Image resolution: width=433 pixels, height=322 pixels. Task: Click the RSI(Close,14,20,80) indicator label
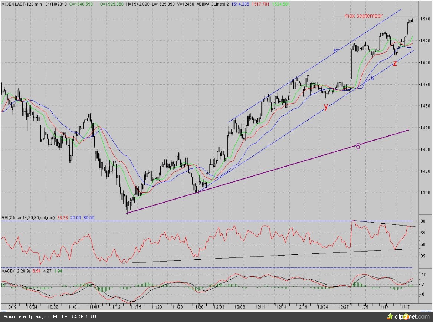27,218
